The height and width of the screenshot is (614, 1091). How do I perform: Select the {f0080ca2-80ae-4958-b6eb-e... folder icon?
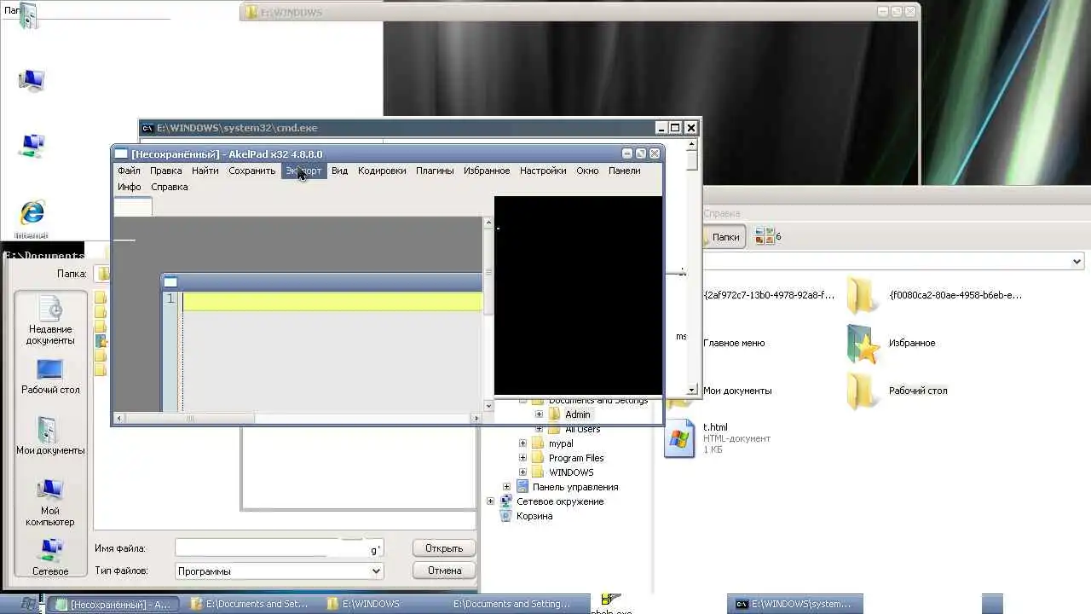(x=863, y=296)
